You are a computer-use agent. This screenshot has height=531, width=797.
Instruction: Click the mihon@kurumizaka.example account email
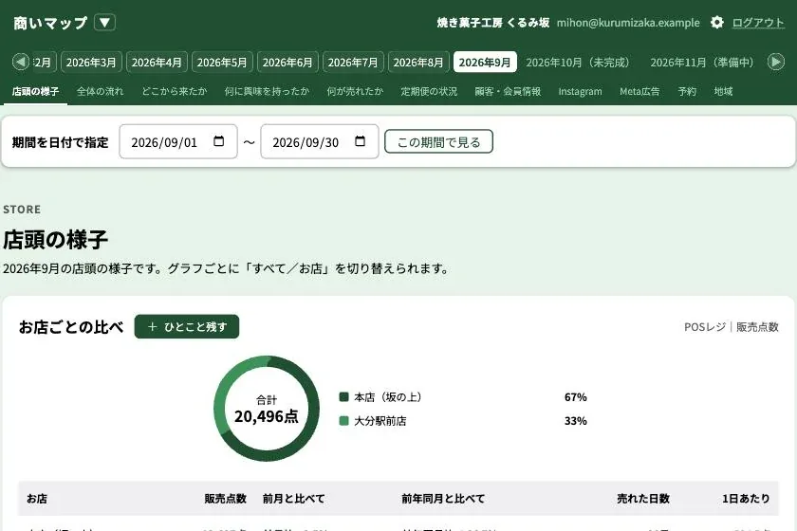(x=628, y=23)
